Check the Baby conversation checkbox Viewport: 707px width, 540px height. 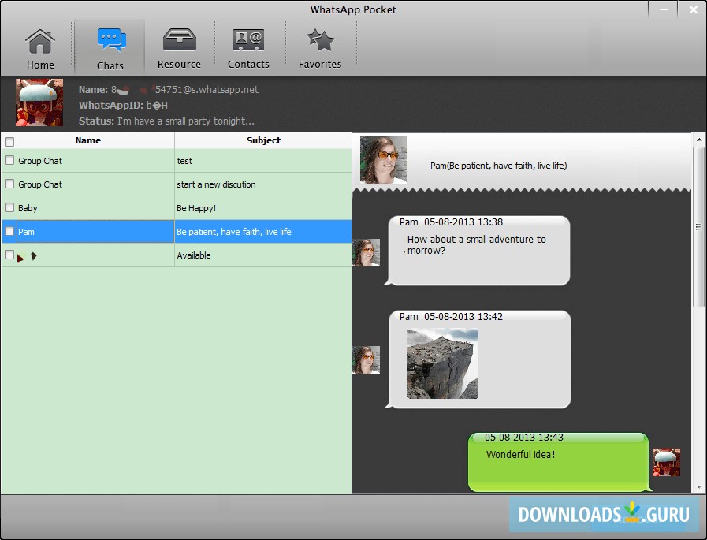coord(11,207)
